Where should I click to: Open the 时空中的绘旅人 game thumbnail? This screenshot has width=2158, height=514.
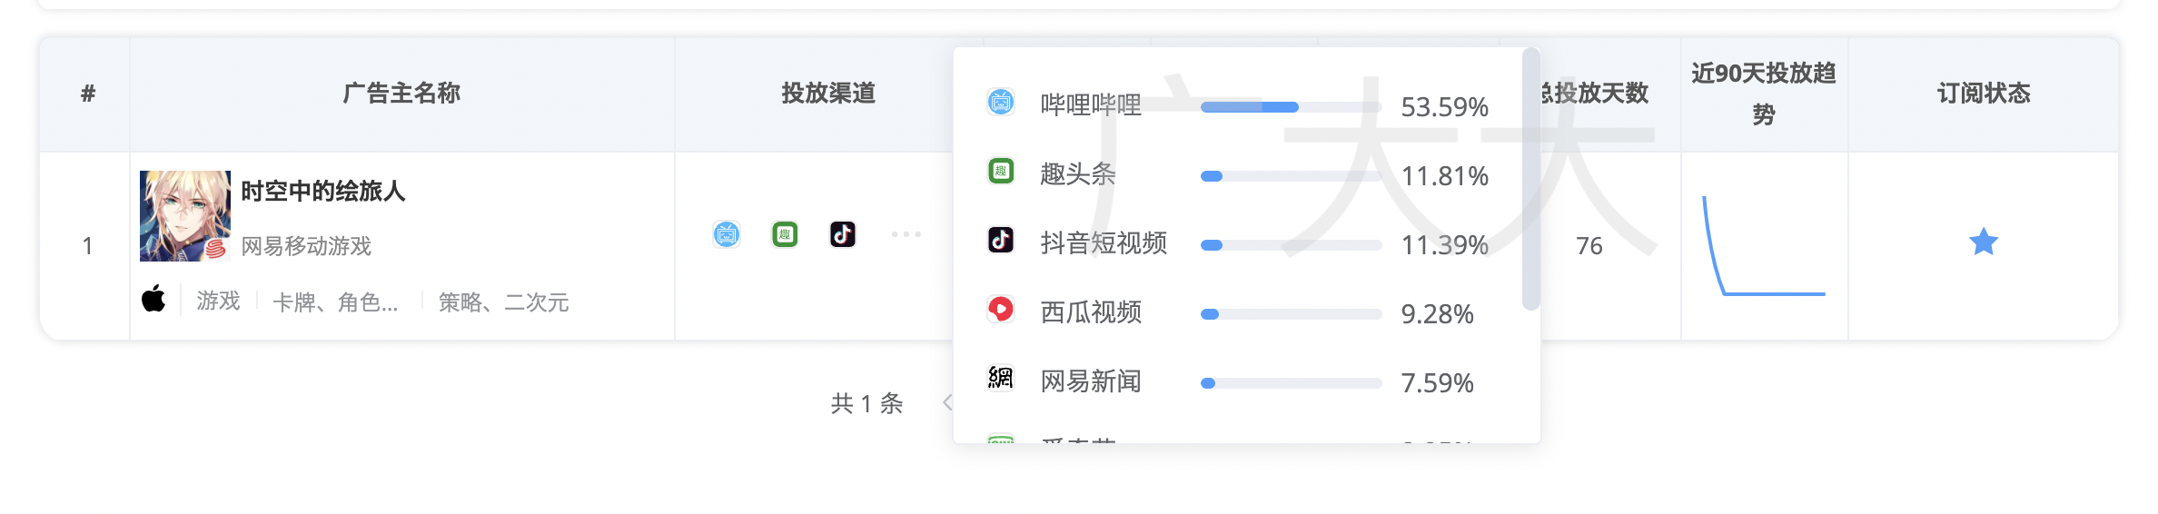point(185,216)
